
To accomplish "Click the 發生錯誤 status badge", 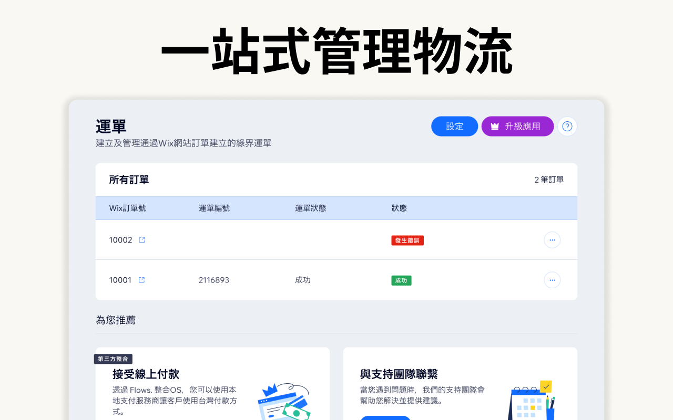I will [407, 240].
